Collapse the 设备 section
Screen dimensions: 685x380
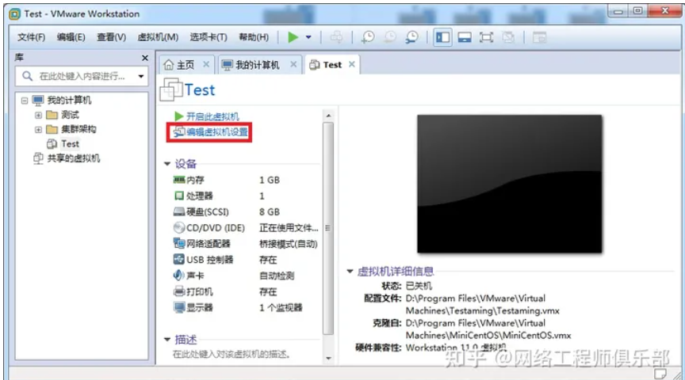pos(166,164)
